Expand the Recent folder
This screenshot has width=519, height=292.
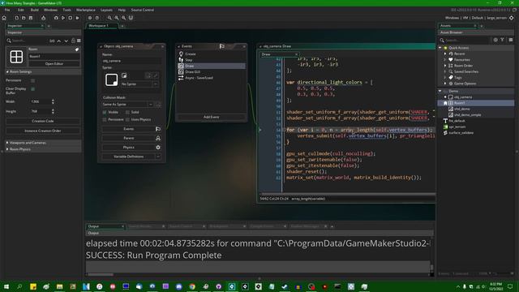coord(445,54)
